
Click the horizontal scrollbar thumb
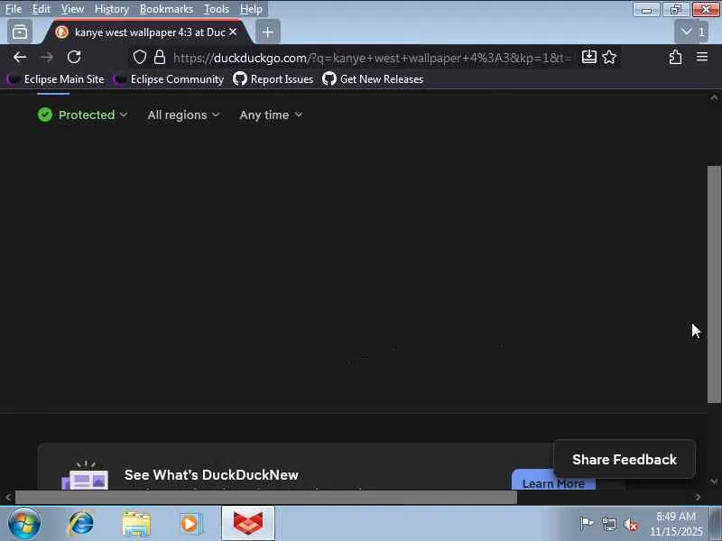(266, 498)
